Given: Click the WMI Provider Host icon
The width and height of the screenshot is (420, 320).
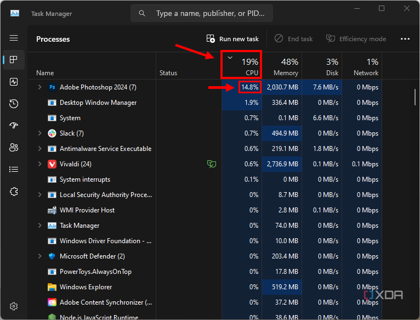Looking at the screenshot, I should click(52, 210).
